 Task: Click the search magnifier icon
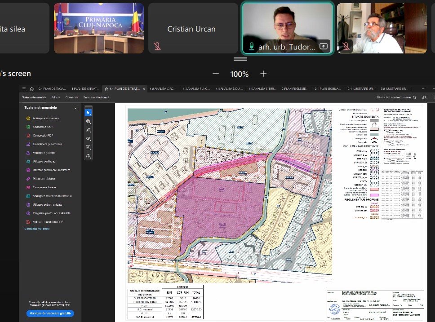(x=415, y=97)
